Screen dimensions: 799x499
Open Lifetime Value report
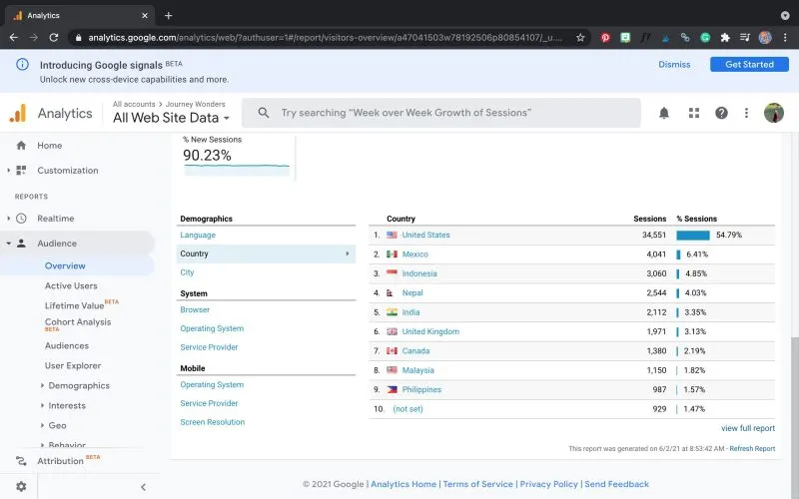click(x=74, y=305)
